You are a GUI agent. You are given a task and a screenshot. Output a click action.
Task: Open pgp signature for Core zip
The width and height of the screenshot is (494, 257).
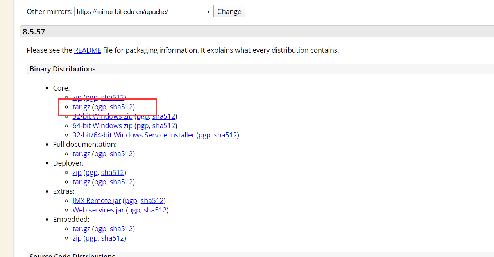tap(91, 98)
